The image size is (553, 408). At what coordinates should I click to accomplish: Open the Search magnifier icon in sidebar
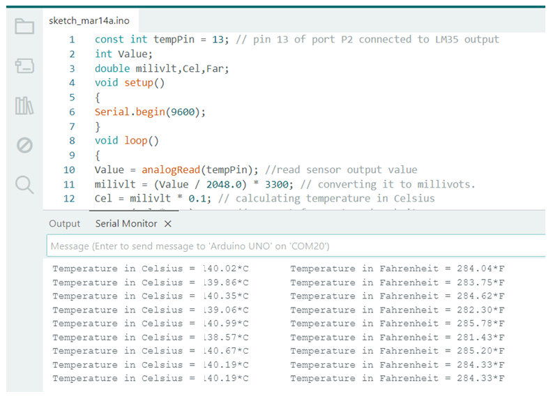(x=24, y=184)
